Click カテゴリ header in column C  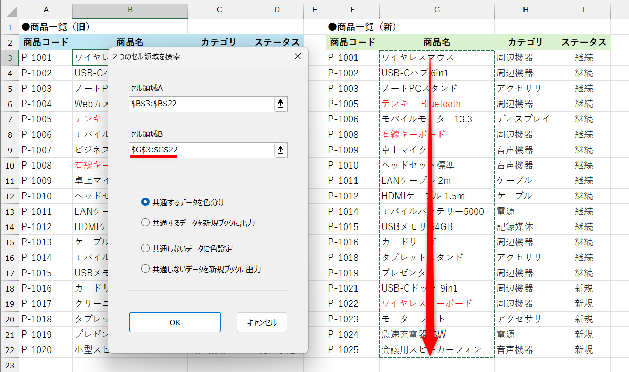pos(219,42)
